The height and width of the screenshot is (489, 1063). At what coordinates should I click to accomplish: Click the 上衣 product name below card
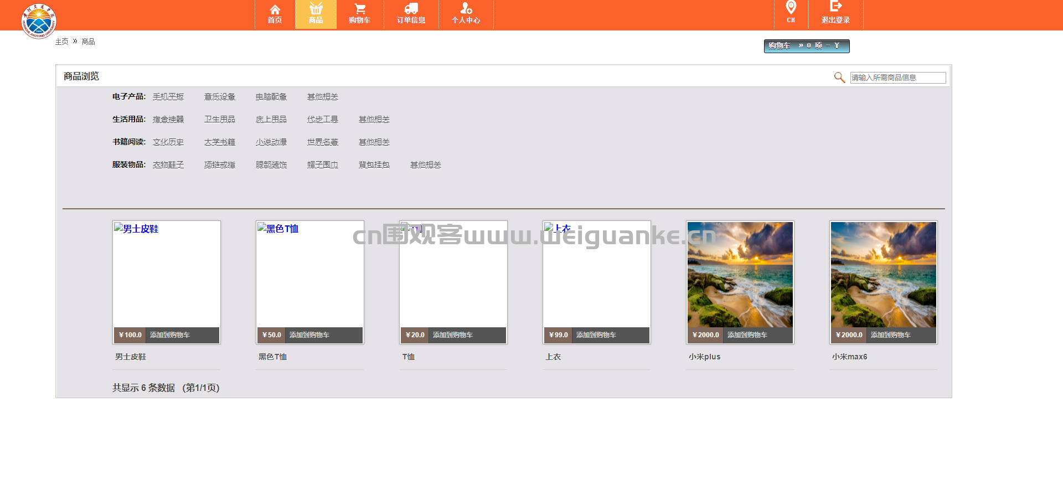tap(553, 357)
